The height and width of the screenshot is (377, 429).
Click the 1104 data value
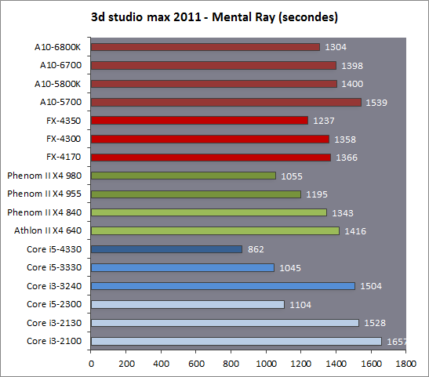300,305
